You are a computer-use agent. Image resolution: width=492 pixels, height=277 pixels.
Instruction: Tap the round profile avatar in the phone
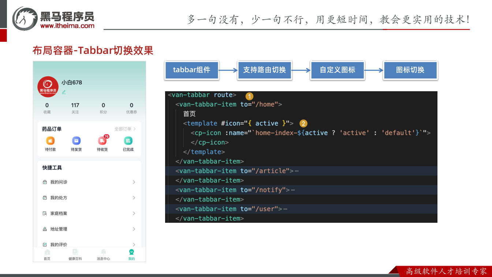click(x=48, y=87)
